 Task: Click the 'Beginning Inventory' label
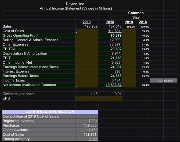pyautogui.click(x=19, y=121)
